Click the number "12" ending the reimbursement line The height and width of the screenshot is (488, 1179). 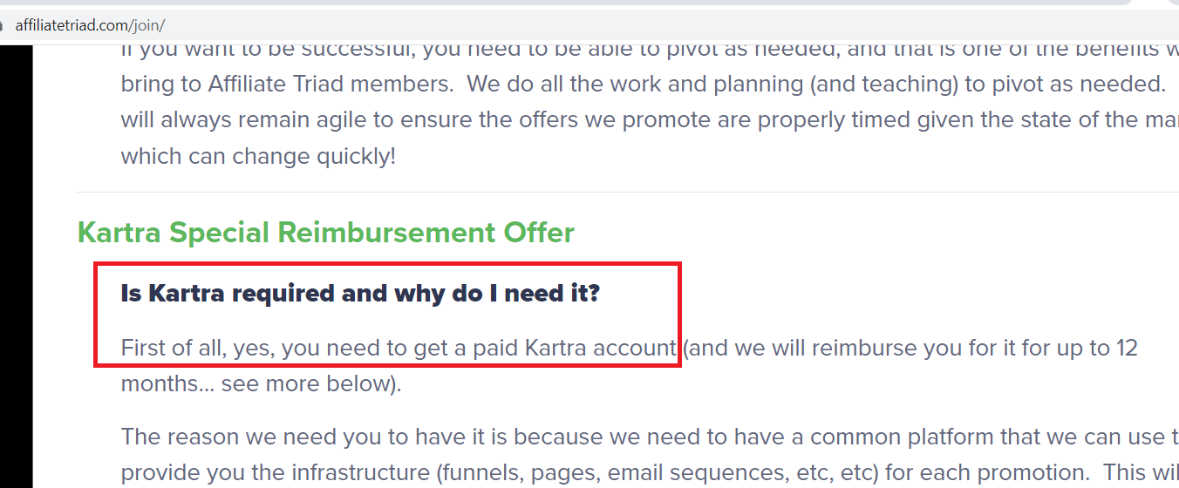(1125, 349)
